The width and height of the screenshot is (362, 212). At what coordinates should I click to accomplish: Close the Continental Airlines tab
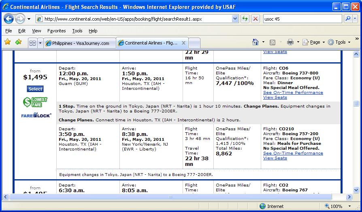pyautogui.click(x=183, y=43)
